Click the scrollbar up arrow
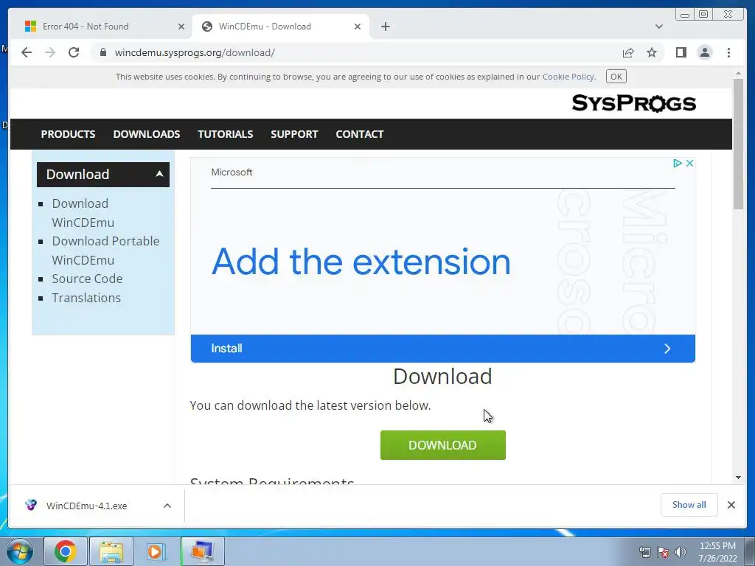 (738, 73)
